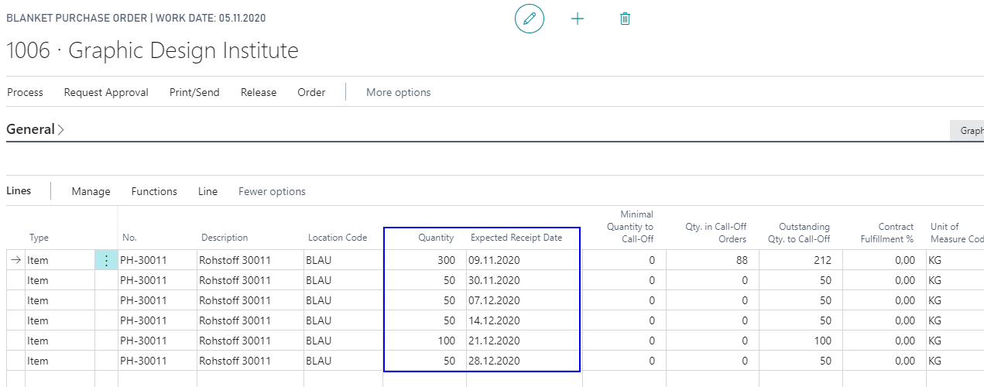Open the Process menu

tap(25, 92)
